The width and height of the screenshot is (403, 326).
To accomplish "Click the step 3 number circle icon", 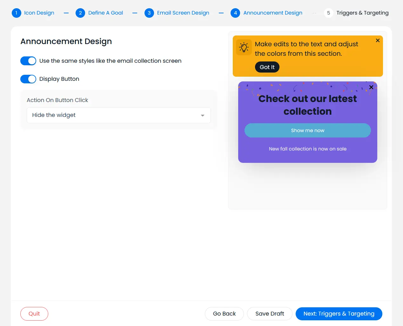I will (149, 13).
